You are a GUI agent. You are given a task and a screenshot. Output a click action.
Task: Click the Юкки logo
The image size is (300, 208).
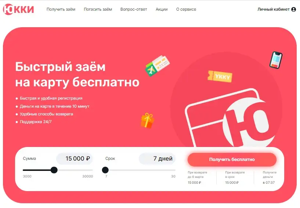point(18,9)
